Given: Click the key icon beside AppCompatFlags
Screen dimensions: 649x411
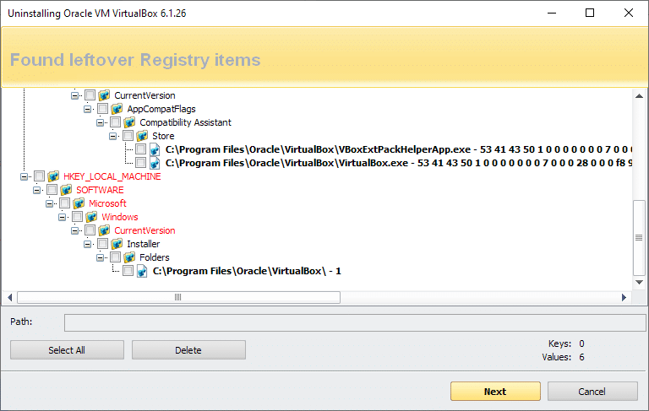Looking at the screenshot, I should tap(117, 109).
